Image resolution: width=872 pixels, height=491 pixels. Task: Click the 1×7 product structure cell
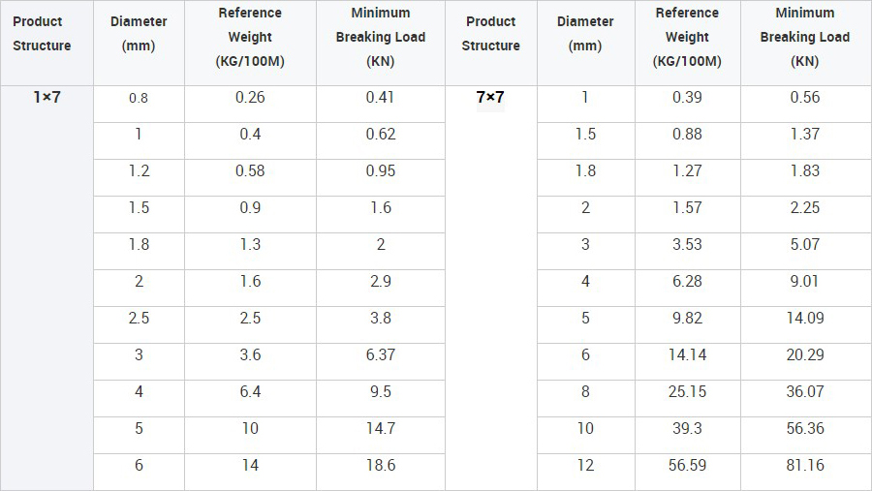pos(47,97)
